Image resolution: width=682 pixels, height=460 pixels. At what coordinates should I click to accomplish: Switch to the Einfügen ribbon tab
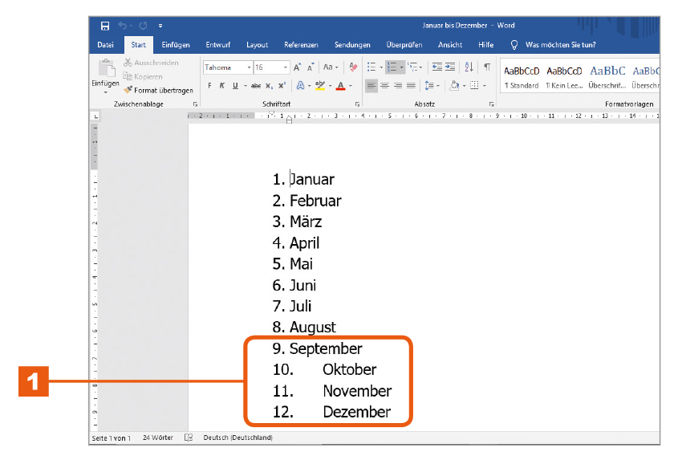(x=176, y=45)
